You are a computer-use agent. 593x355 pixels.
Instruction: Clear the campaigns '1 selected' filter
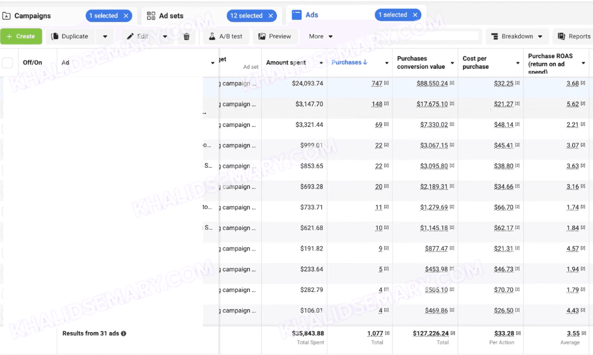(x=126, y=16)
